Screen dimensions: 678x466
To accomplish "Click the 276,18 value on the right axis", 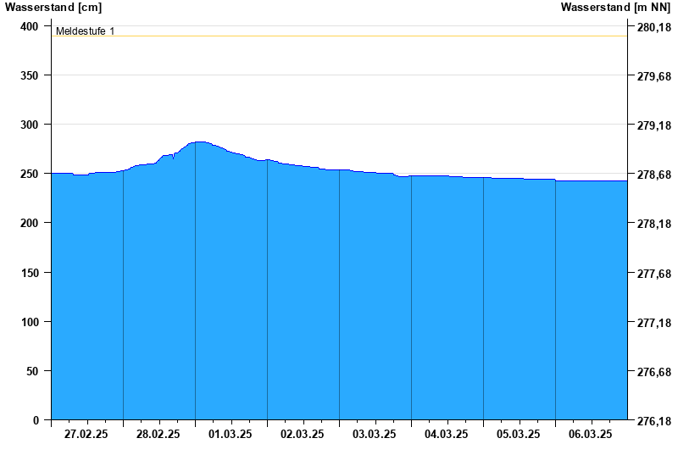I will tap(654, 421).
